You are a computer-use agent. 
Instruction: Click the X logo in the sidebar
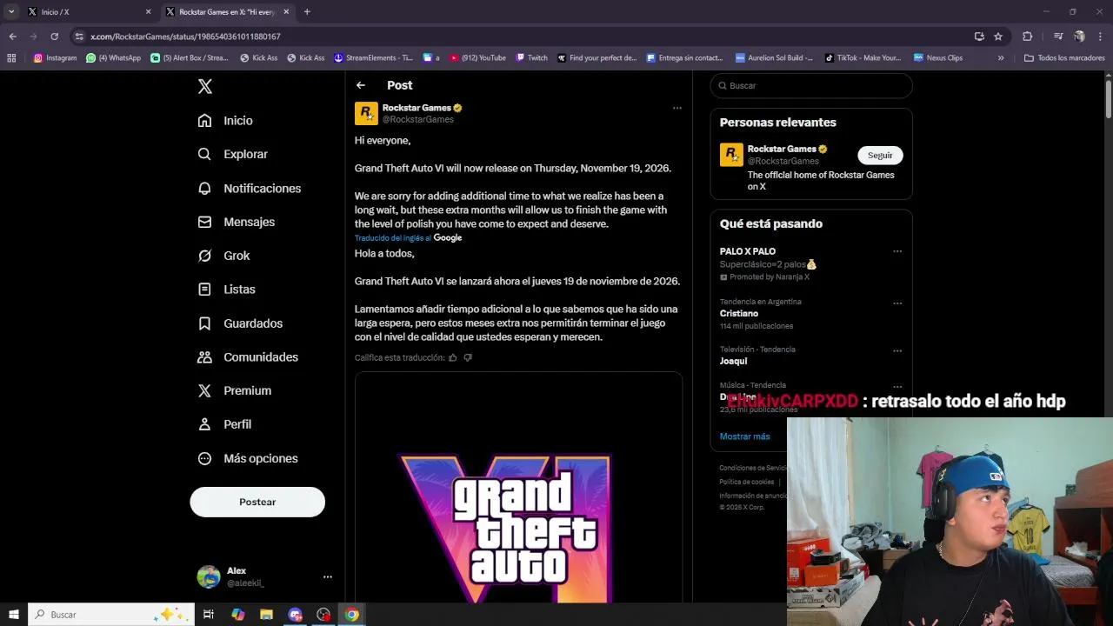tap(205, 86)
